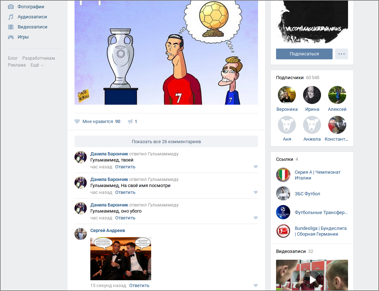Click the Bundesliga logo icon
The height and width of the screenshot is (291, 379).
click(283, 231)
